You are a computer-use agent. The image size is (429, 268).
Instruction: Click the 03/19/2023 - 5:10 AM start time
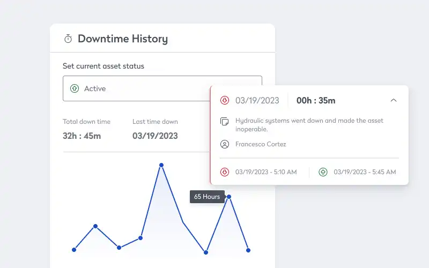click(266, 172)
